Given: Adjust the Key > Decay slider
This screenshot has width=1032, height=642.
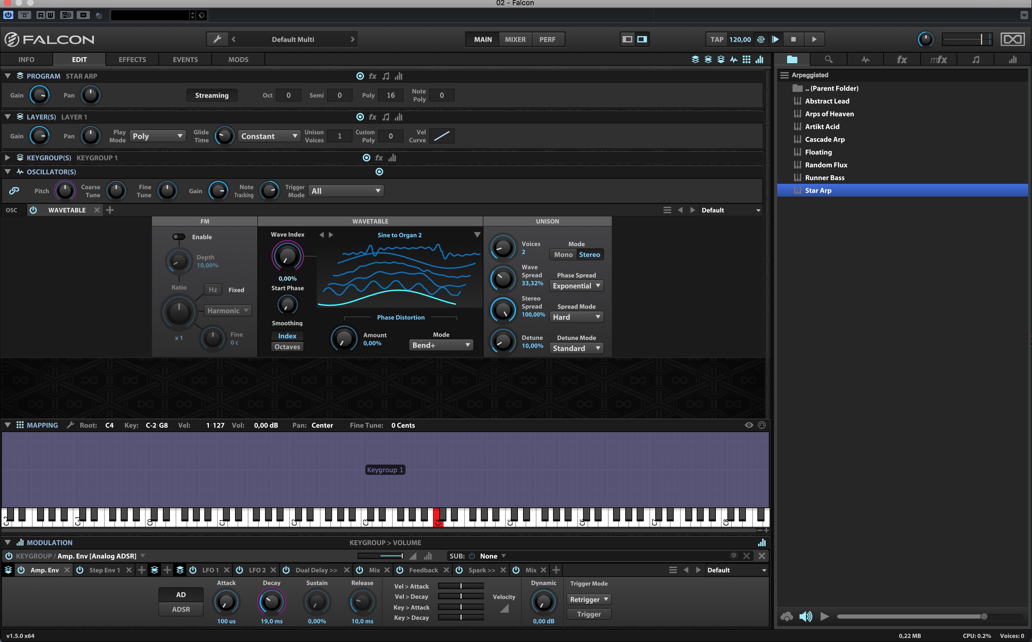Looking at the screenshot, I should (x=460, y=617).
